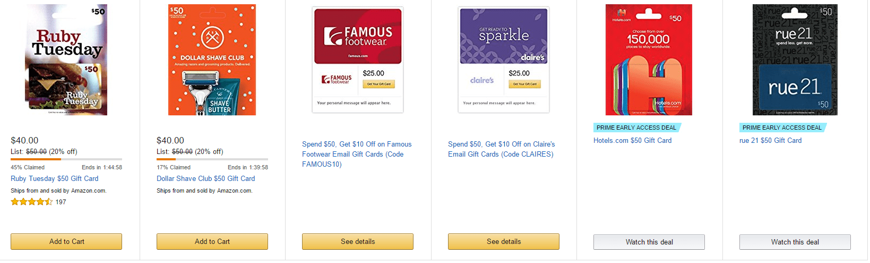Open Hotels.com $50 Gift Card title link
Screen dimensions: 870x263
tap(632, 141)
